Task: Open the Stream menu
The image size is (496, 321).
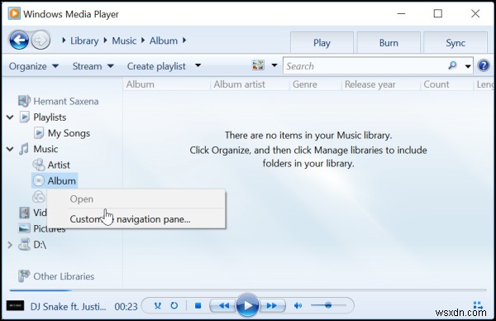Action: 93,66
